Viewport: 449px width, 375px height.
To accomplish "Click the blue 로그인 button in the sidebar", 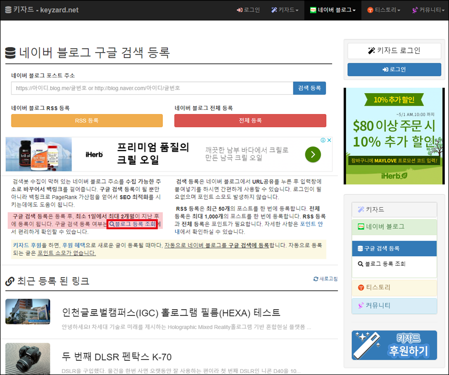I will [394, 70].
